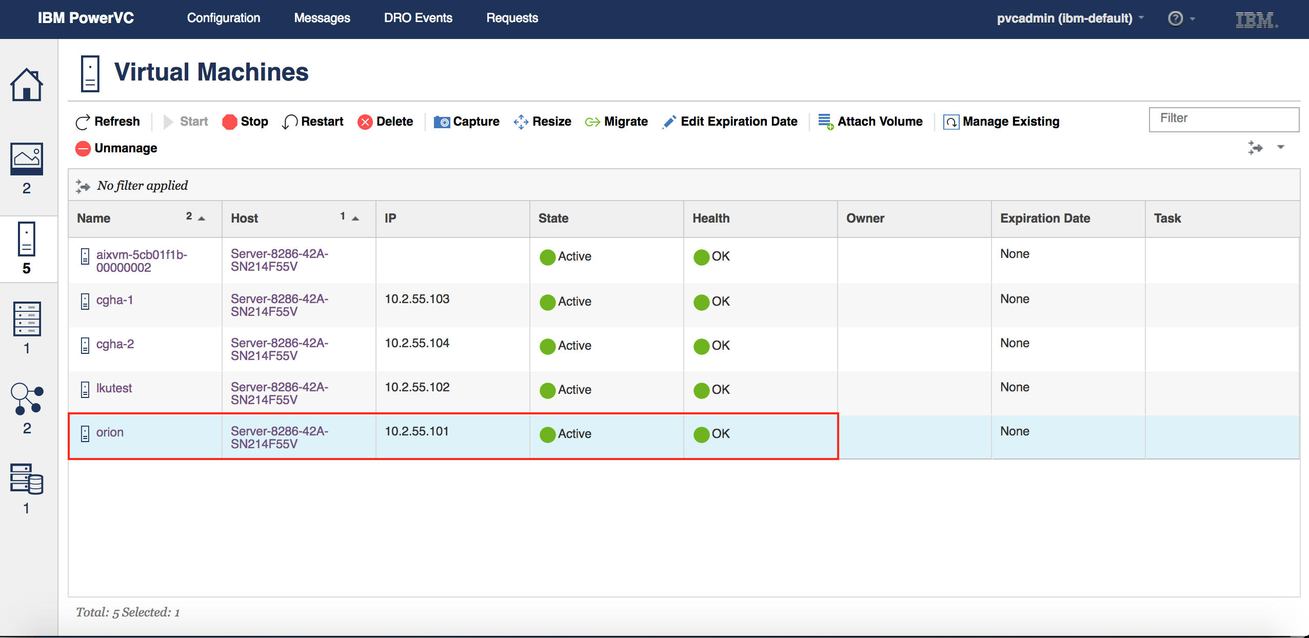The image size is (1309, 638).
Task: Click the red Delete icon
Action: tap(365, 122)
